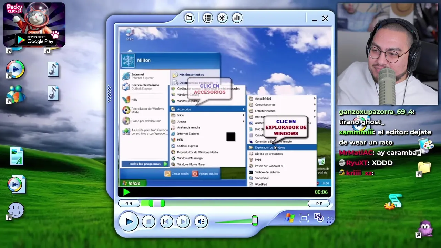Expand the Inicio programs submenu
This screenshot has width=441, height=248.
point(208,115)
